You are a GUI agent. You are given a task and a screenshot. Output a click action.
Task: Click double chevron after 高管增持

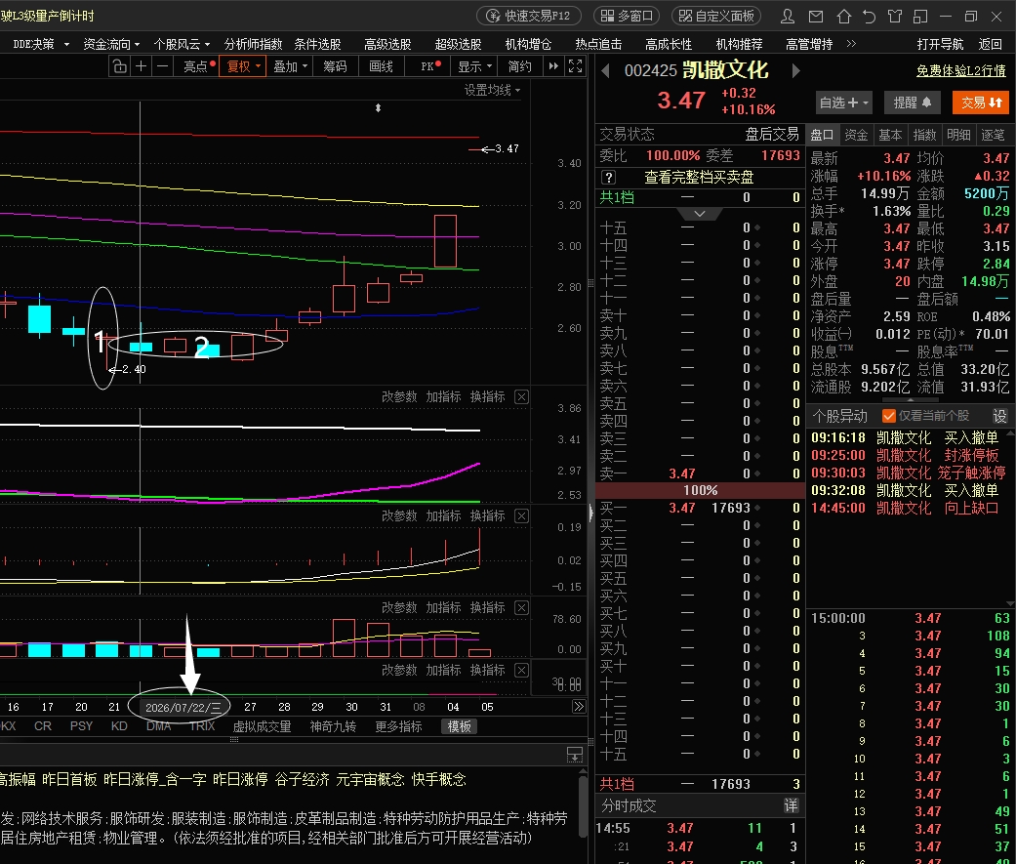tap(851, 44)
